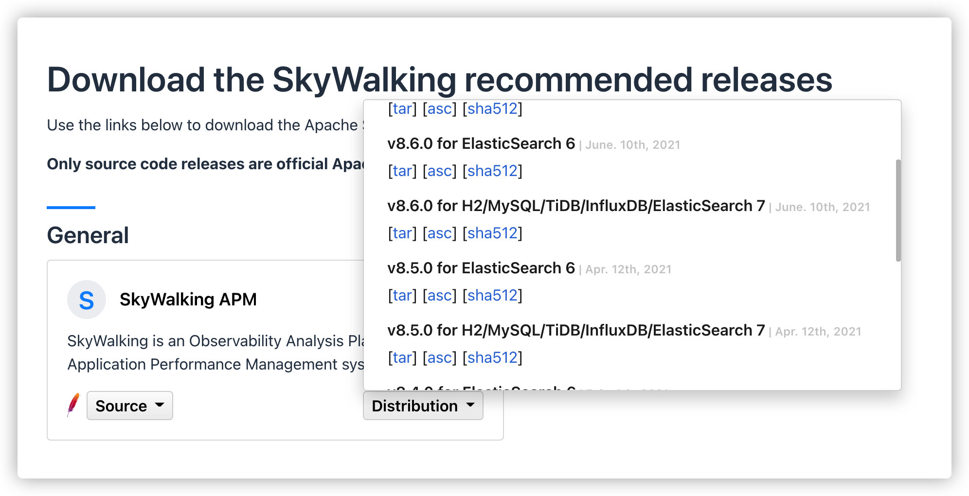This screenshot has width=969, height=496.
Task: Open asc signature for v8.5.0 ElasticSearch 6
Action: (440, 295)
